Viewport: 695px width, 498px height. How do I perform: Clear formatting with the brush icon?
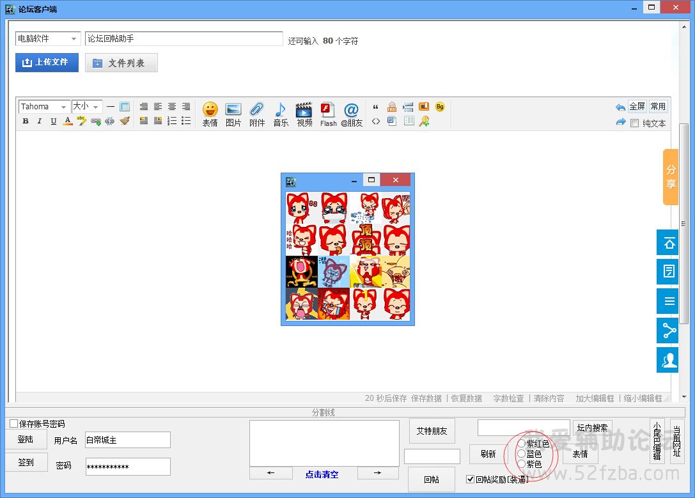pyautogui.click(x=125, y=121)
